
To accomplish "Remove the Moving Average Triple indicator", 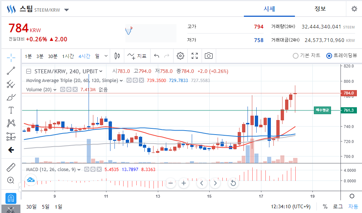I will click(x=141, y=80).
